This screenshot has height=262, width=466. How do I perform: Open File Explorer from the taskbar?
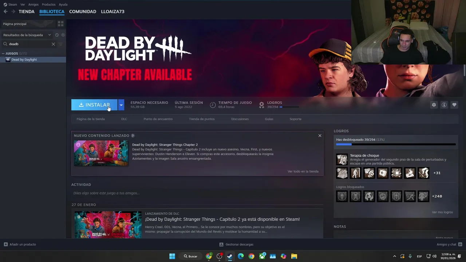(294, 256)
